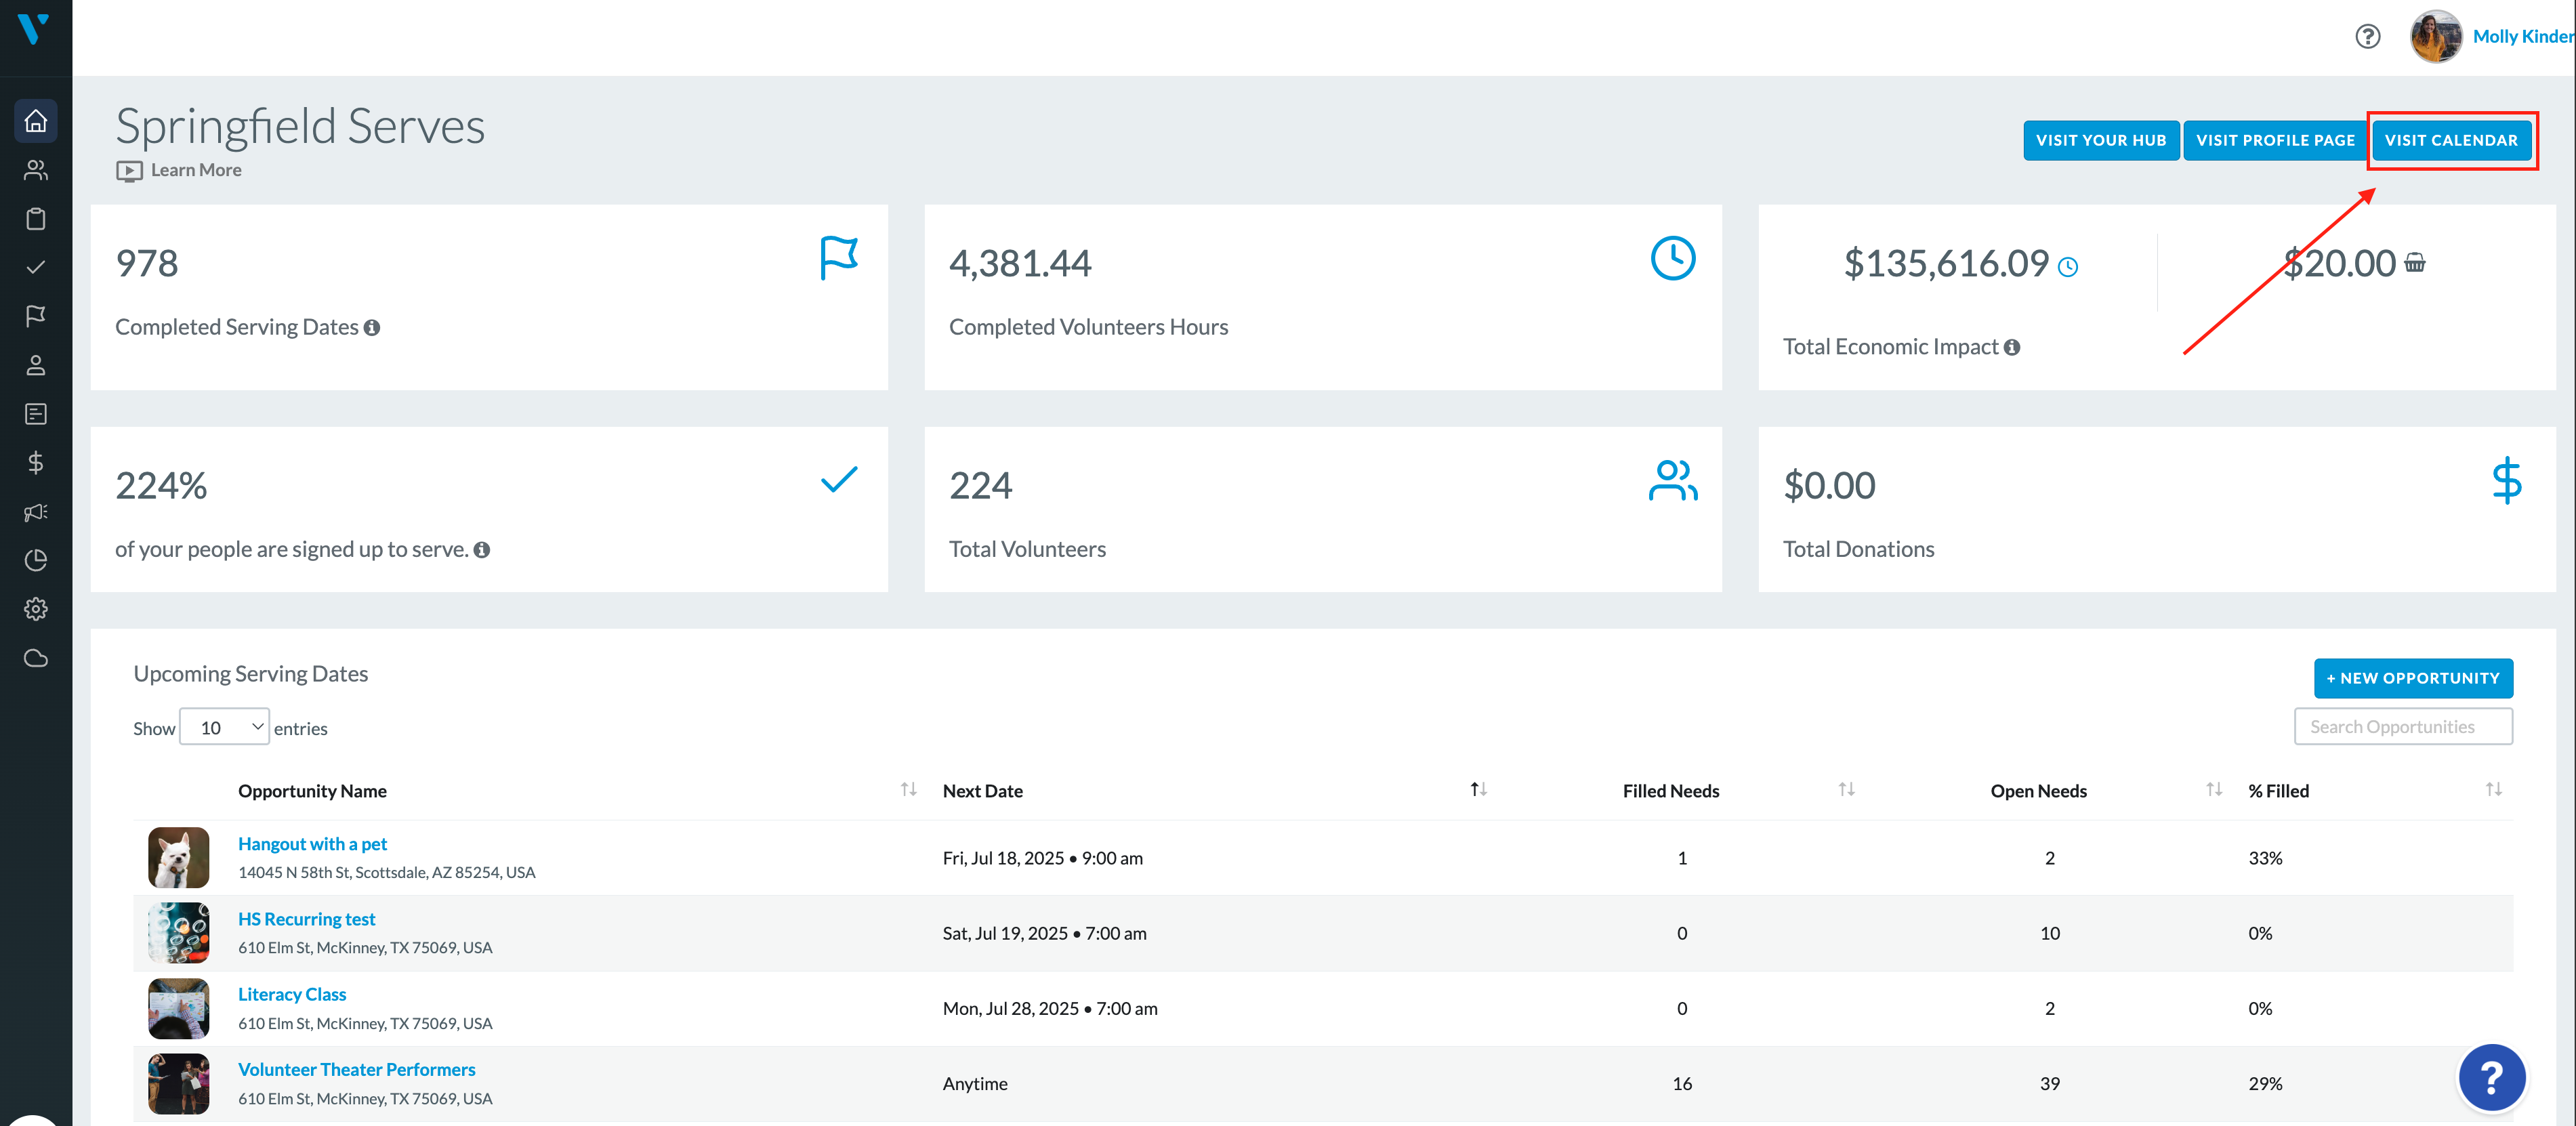This screenshot has height=1126, width=2576.
Task: Click the thumbnail for Literacy Class
Action: pyautogui.click(x=179, y=1008)
